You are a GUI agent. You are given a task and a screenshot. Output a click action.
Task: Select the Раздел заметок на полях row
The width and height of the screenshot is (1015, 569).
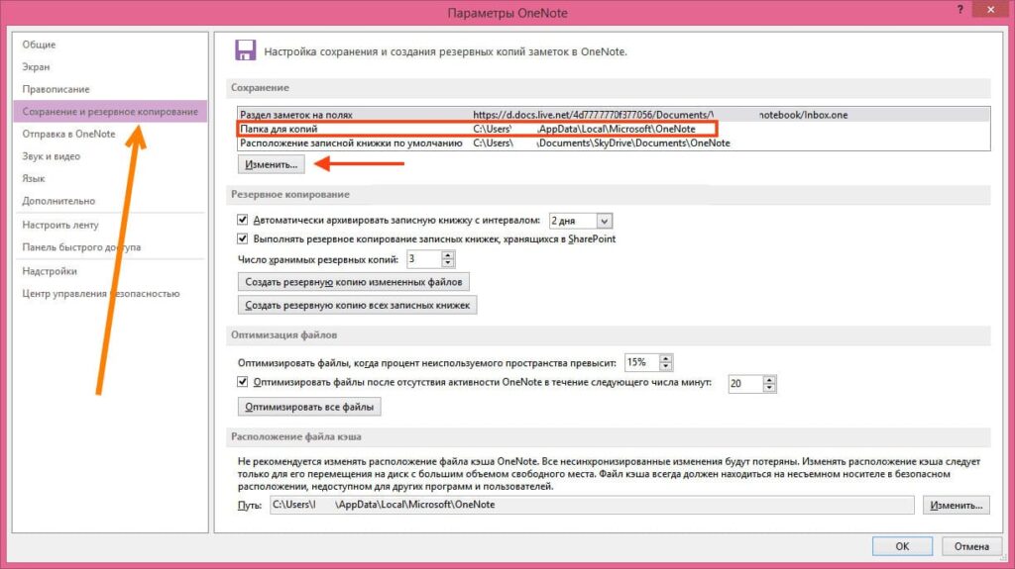point(614,115)
